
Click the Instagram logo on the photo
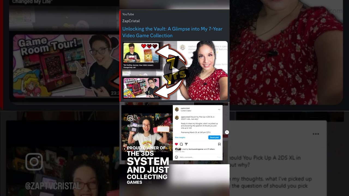(x=130, y=118)
